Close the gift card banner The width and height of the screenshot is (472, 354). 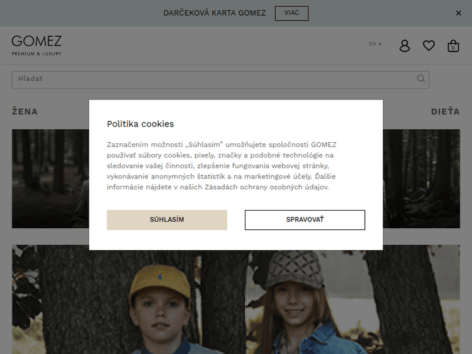pyautogui.click(x=458, y=13)
